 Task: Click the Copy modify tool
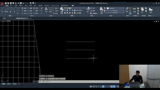(24, 11)
